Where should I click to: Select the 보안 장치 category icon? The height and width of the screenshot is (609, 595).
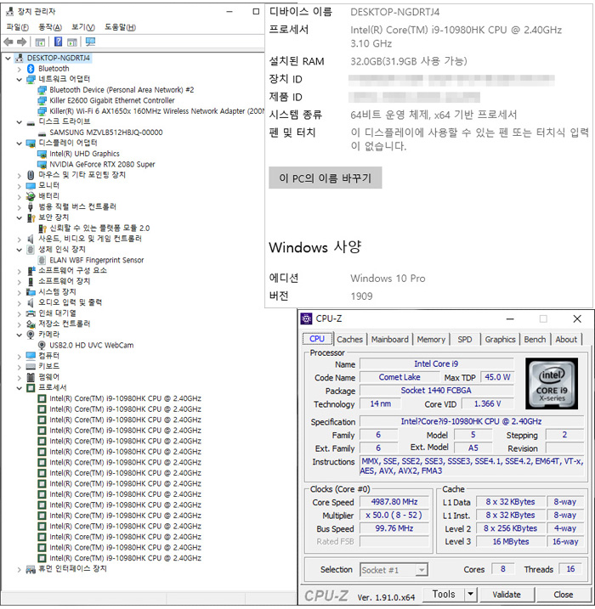31,217
